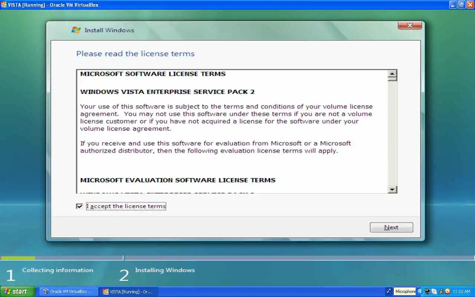Click the AIM running man tray icon
The height and width of the screenshot is (297, 475).
click(441, 291)
